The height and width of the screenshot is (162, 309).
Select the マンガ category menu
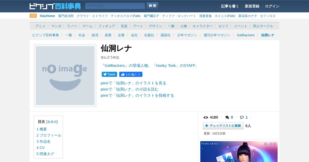[56, 26]
